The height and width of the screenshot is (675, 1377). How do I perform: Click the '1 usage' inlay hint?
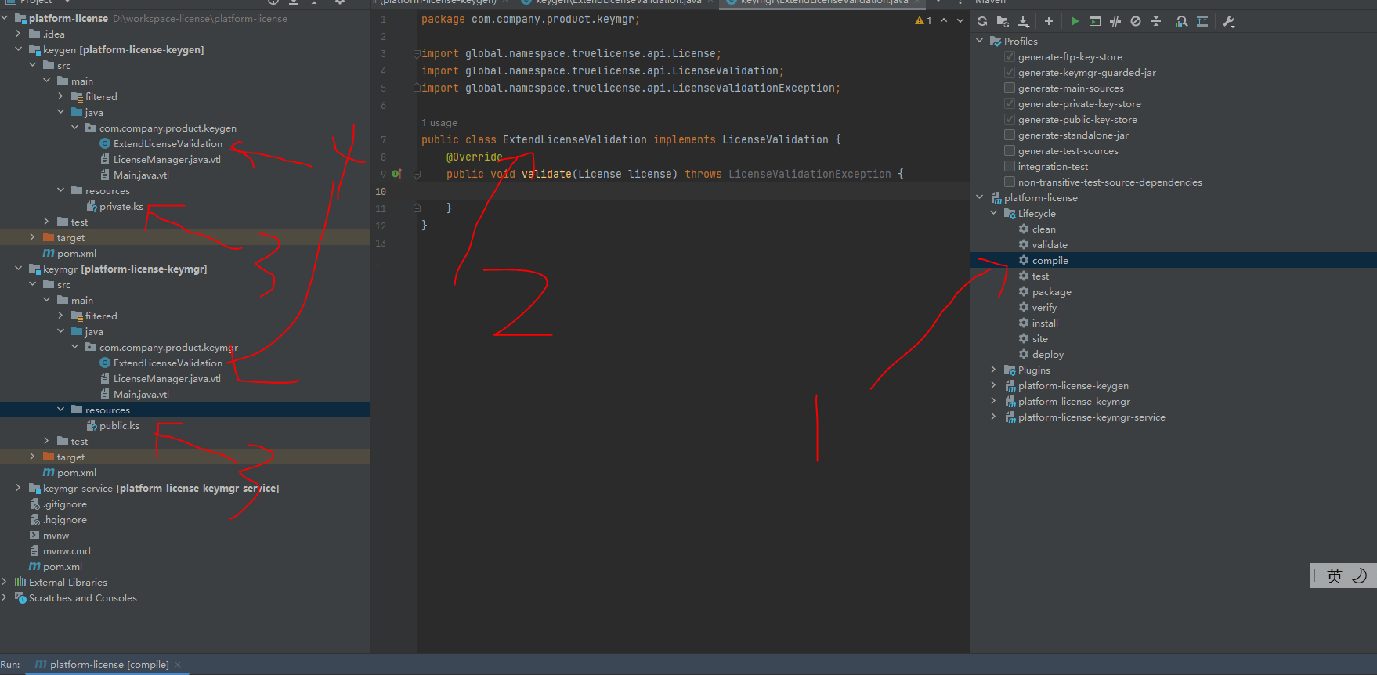coord(439,123)
